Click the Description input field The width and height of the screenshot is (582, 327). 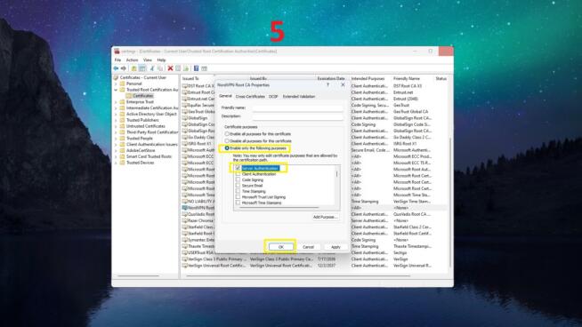[x=298, y=116]
